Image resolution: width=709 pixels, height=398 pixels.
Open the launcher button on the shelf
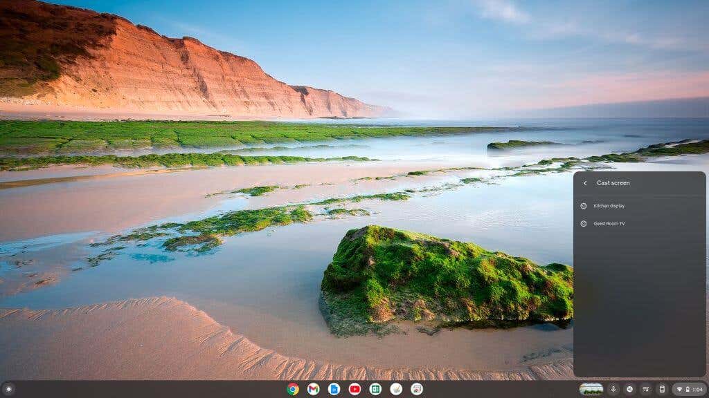8,389
